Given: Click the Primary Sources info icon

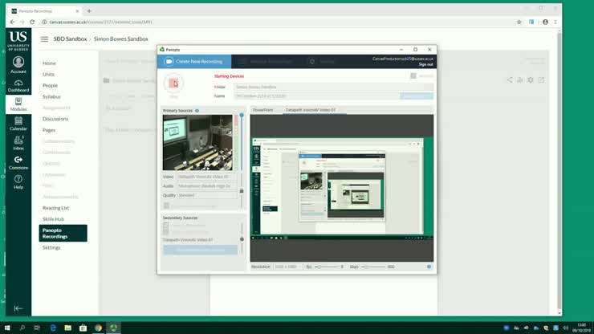Looking at the screenshot, I should click(x=197, y=111).
